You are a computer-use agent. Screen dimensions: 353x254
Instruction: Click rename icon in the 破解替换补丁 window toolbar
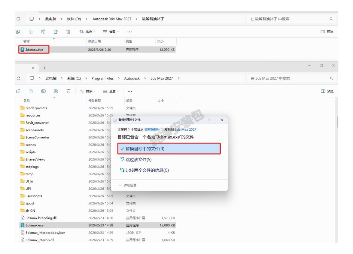(43, 32)
